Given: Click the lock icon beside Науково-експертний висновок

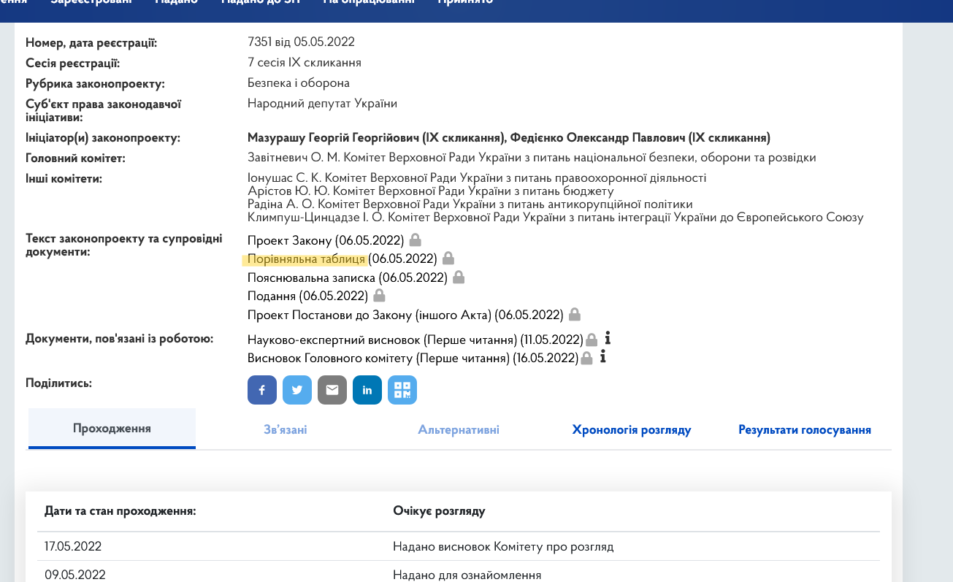Looking at the screenshot, I should (x=592, y=340).
